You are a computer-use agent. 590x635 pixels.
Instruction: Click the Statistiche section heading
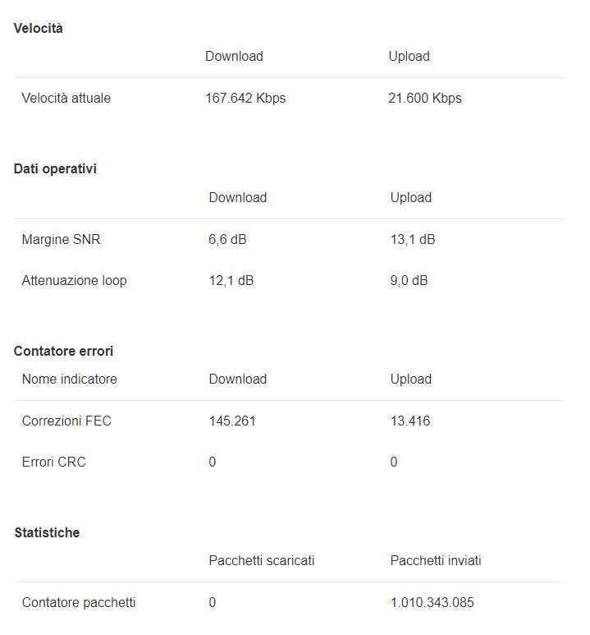coord(48,533)
